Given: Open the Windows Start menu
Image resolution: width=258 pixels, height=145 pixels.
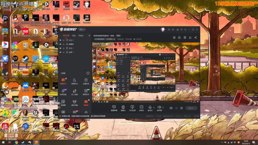Looking at the screenshot, I should (3, 142).
